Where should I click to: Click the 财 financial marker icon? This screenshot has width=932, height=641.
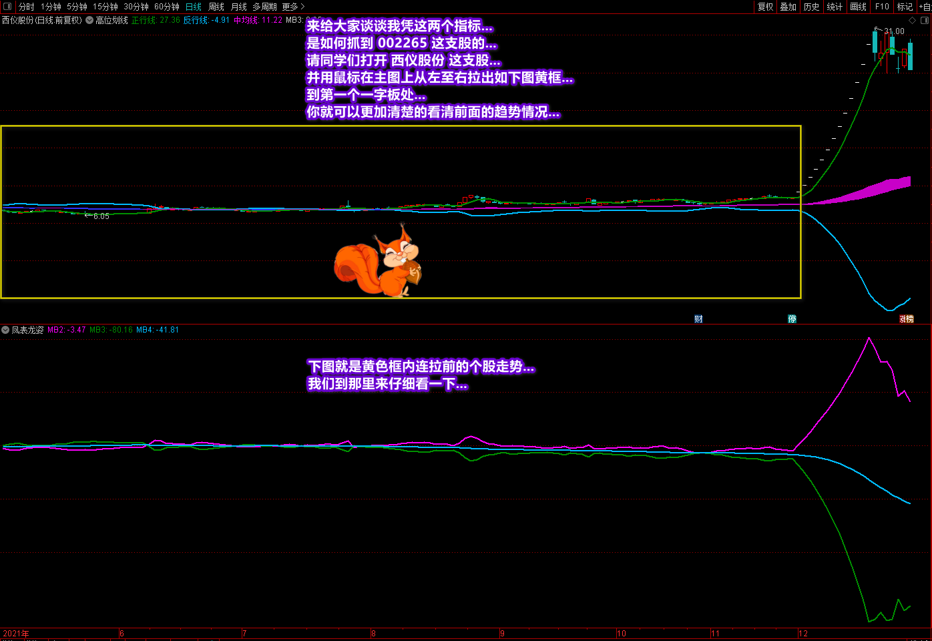pos(698,319)
